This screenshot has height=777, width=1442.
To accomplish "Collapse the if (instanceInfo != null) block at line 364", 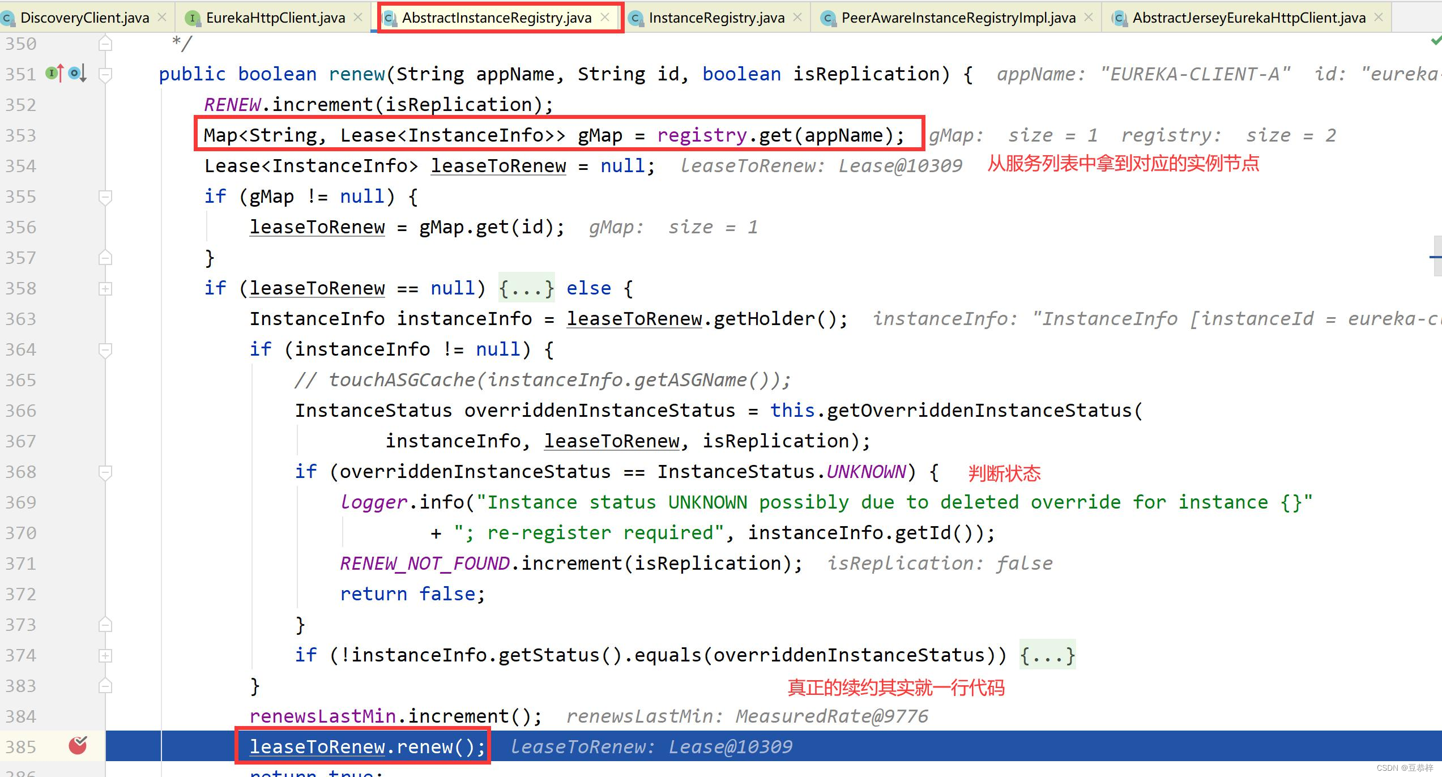I will click(105, 349).
